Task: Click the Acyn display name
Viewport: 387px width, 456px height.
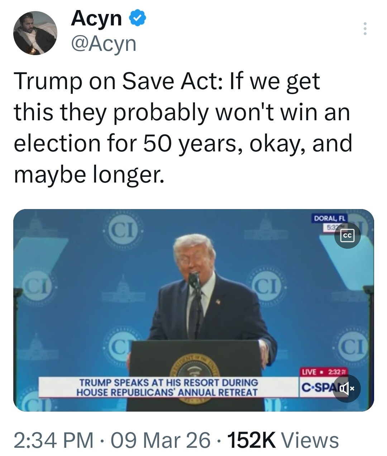Action: click(96, 18)
